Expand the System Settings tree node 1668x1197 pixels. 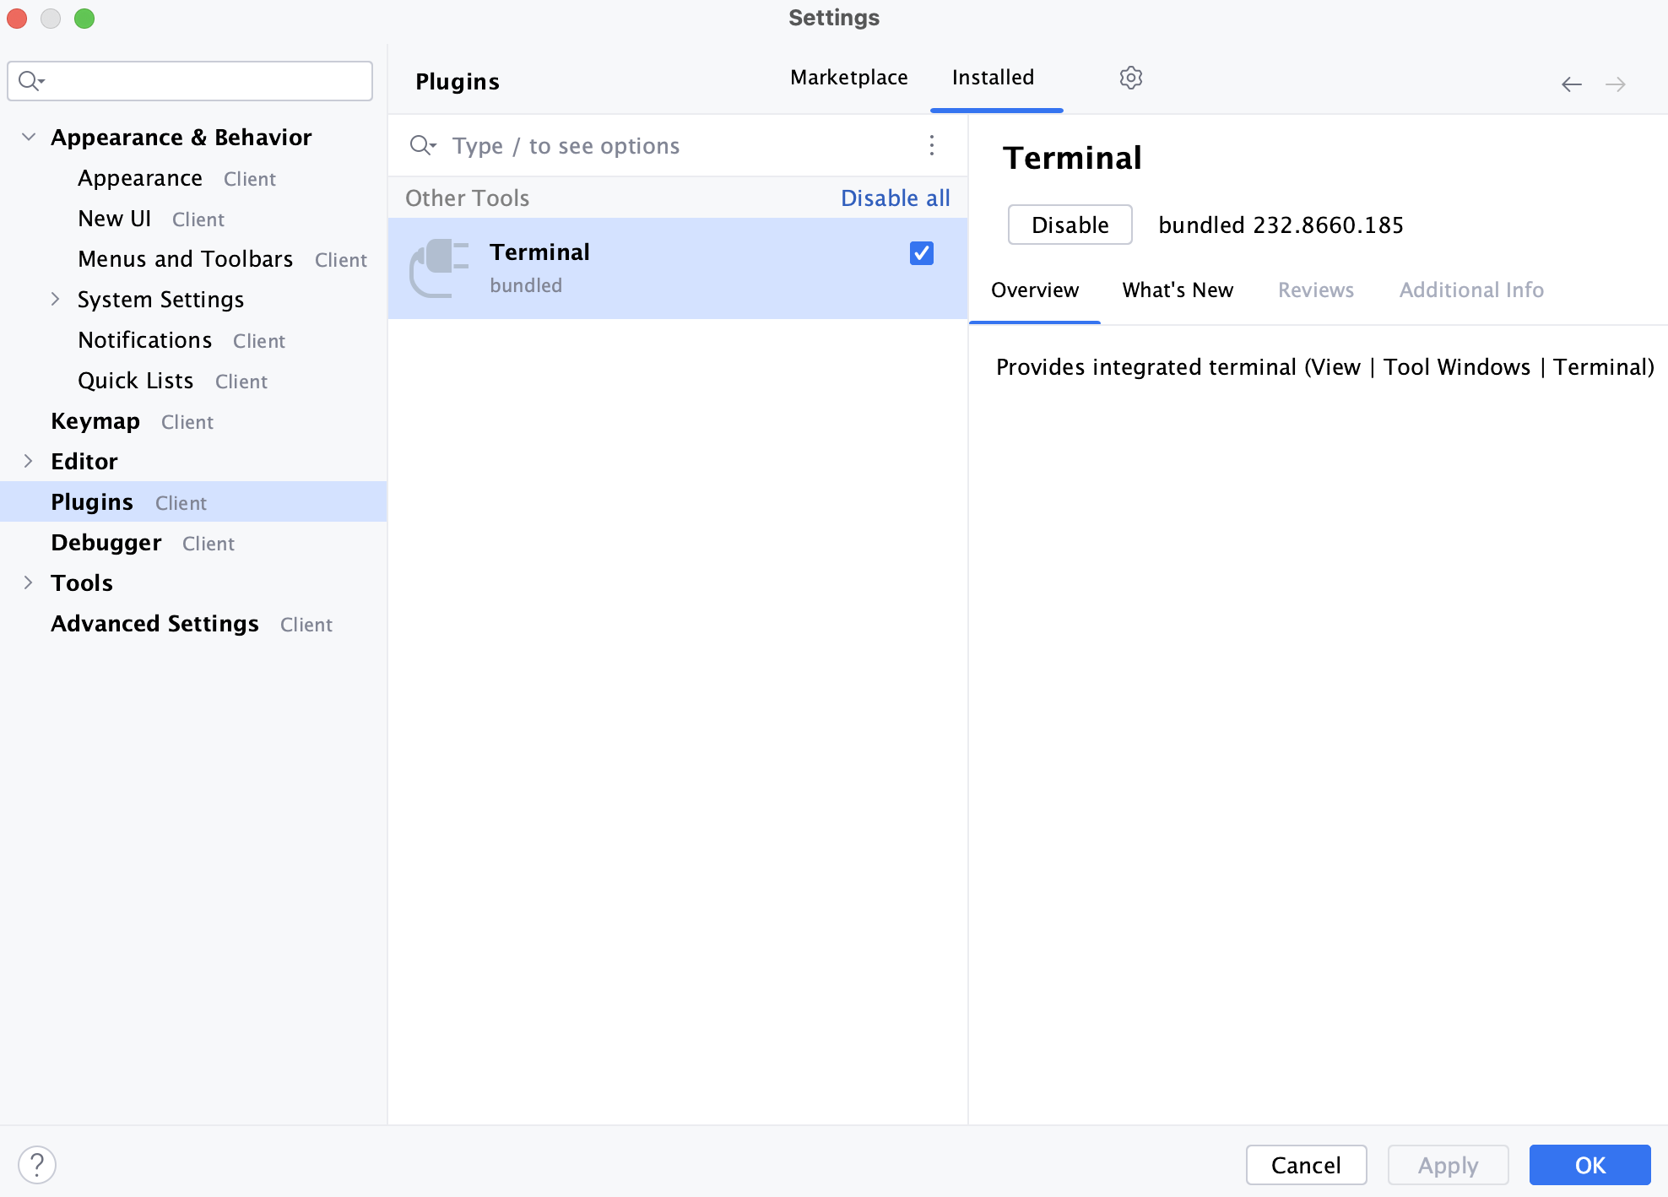pos(56,299)
